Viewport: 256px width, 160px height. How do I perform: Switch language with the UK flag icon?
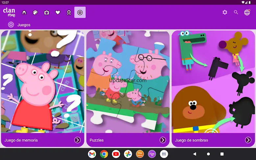pos(247,12)
